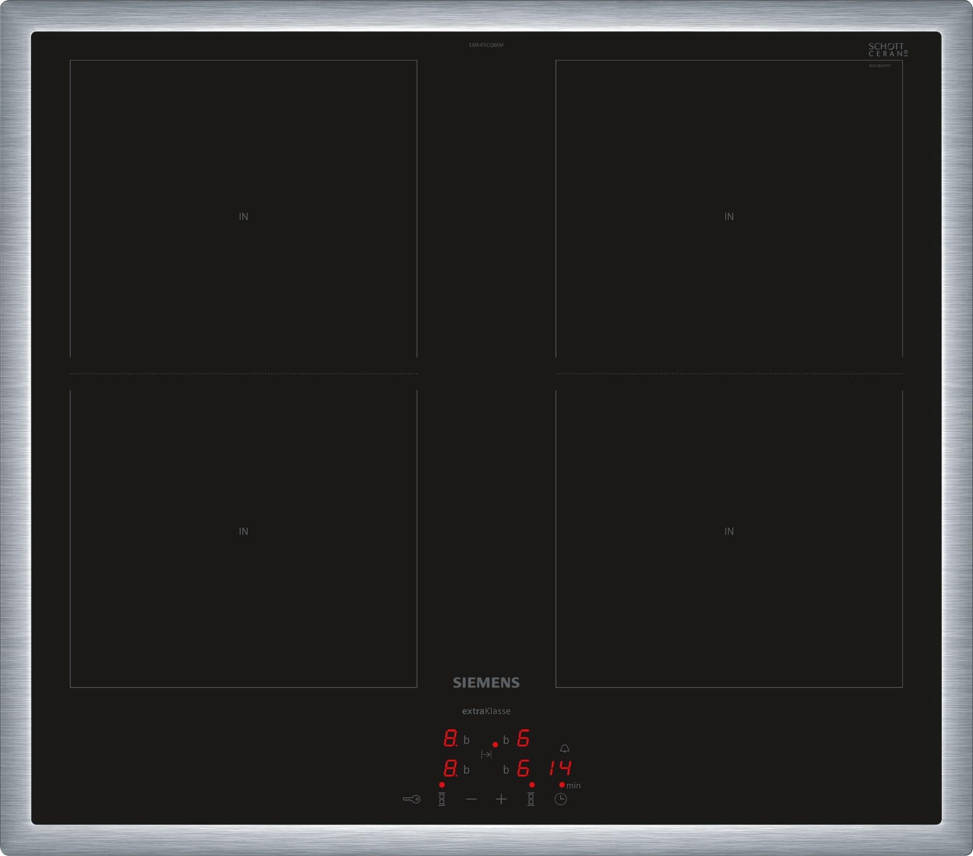973x856 pixels.
Task: Tap the plus control to raise power
Action: coord(501,800)
